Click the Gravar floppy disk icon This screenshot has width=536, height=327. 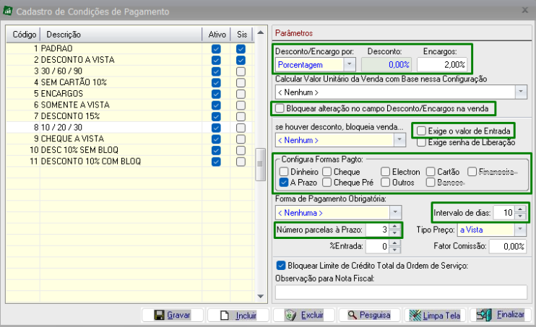pyautogui.click(x=159, y=315)
